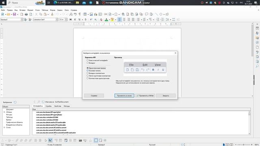
Task: Click the Справка button in the dialog
Action: (94, 96)
